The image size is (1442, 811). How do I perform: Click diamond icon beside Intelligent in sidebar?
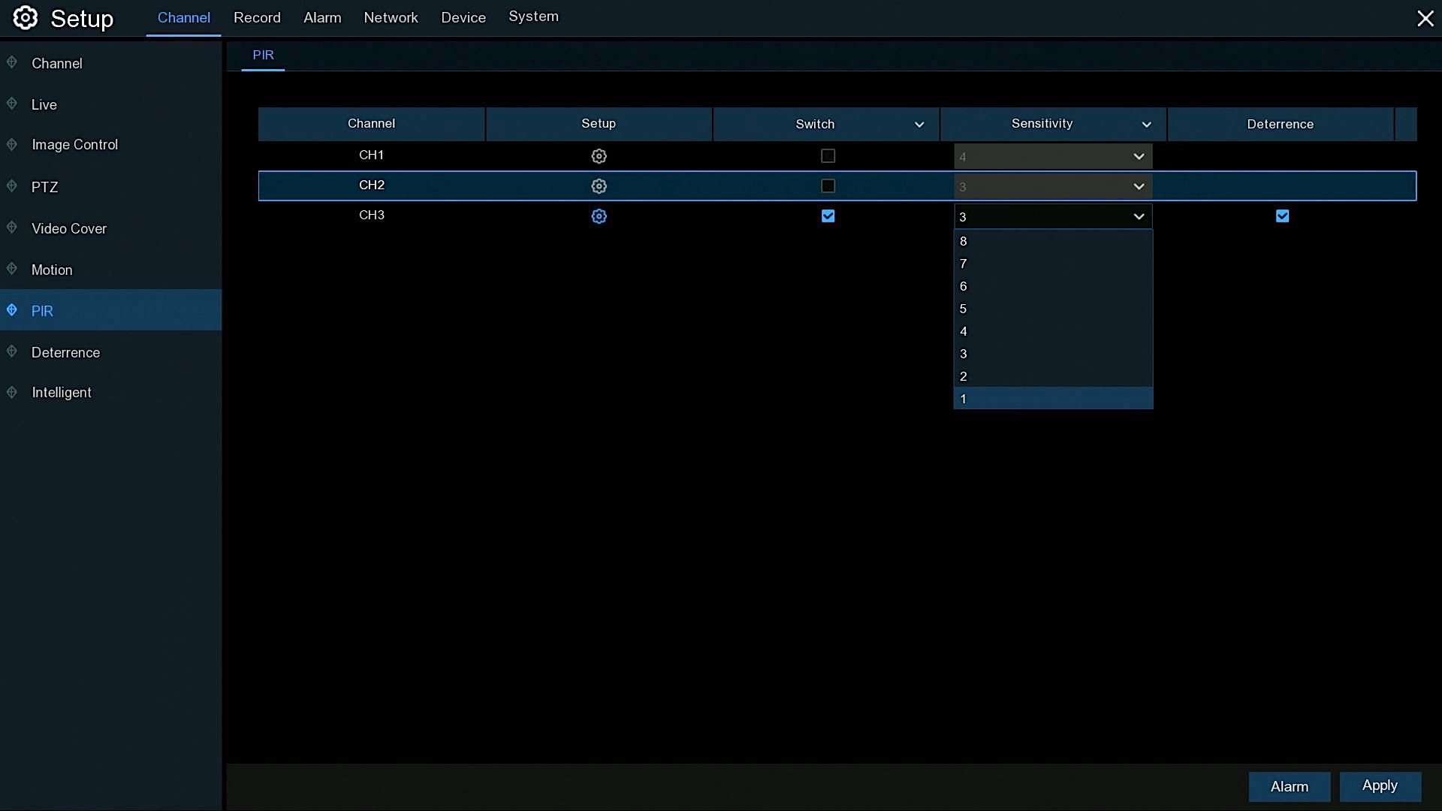click(x=12, y=392)
